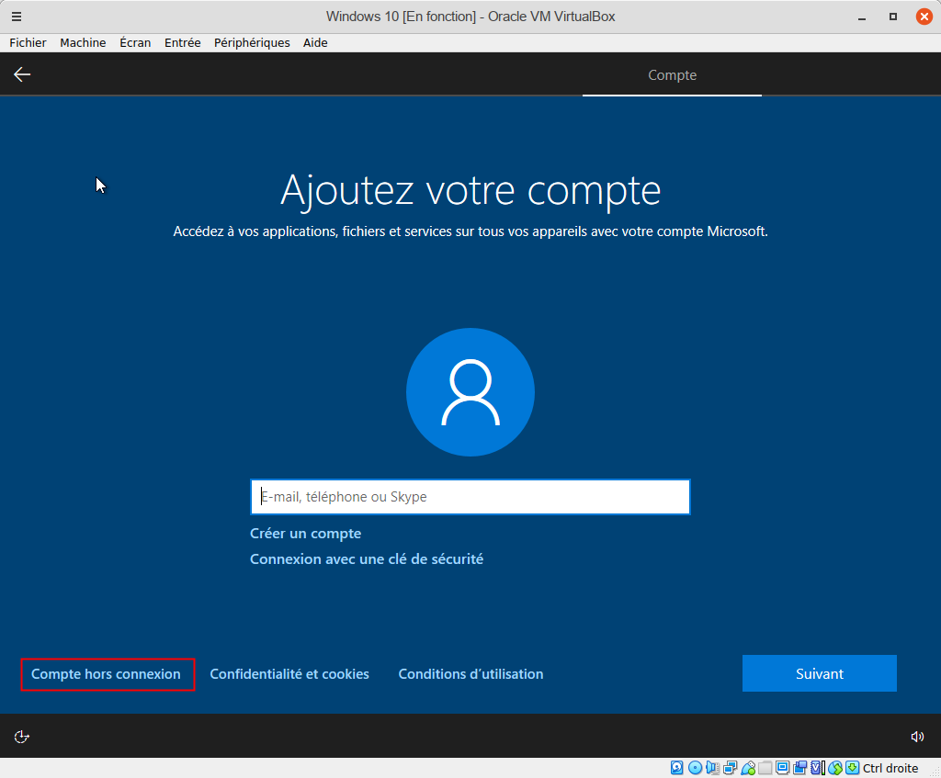Open the Périphériques menu

coord(252,42)
